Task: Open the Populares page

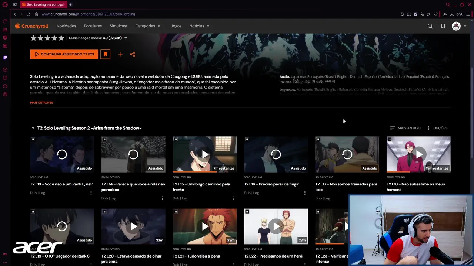Action: (93, 26)
